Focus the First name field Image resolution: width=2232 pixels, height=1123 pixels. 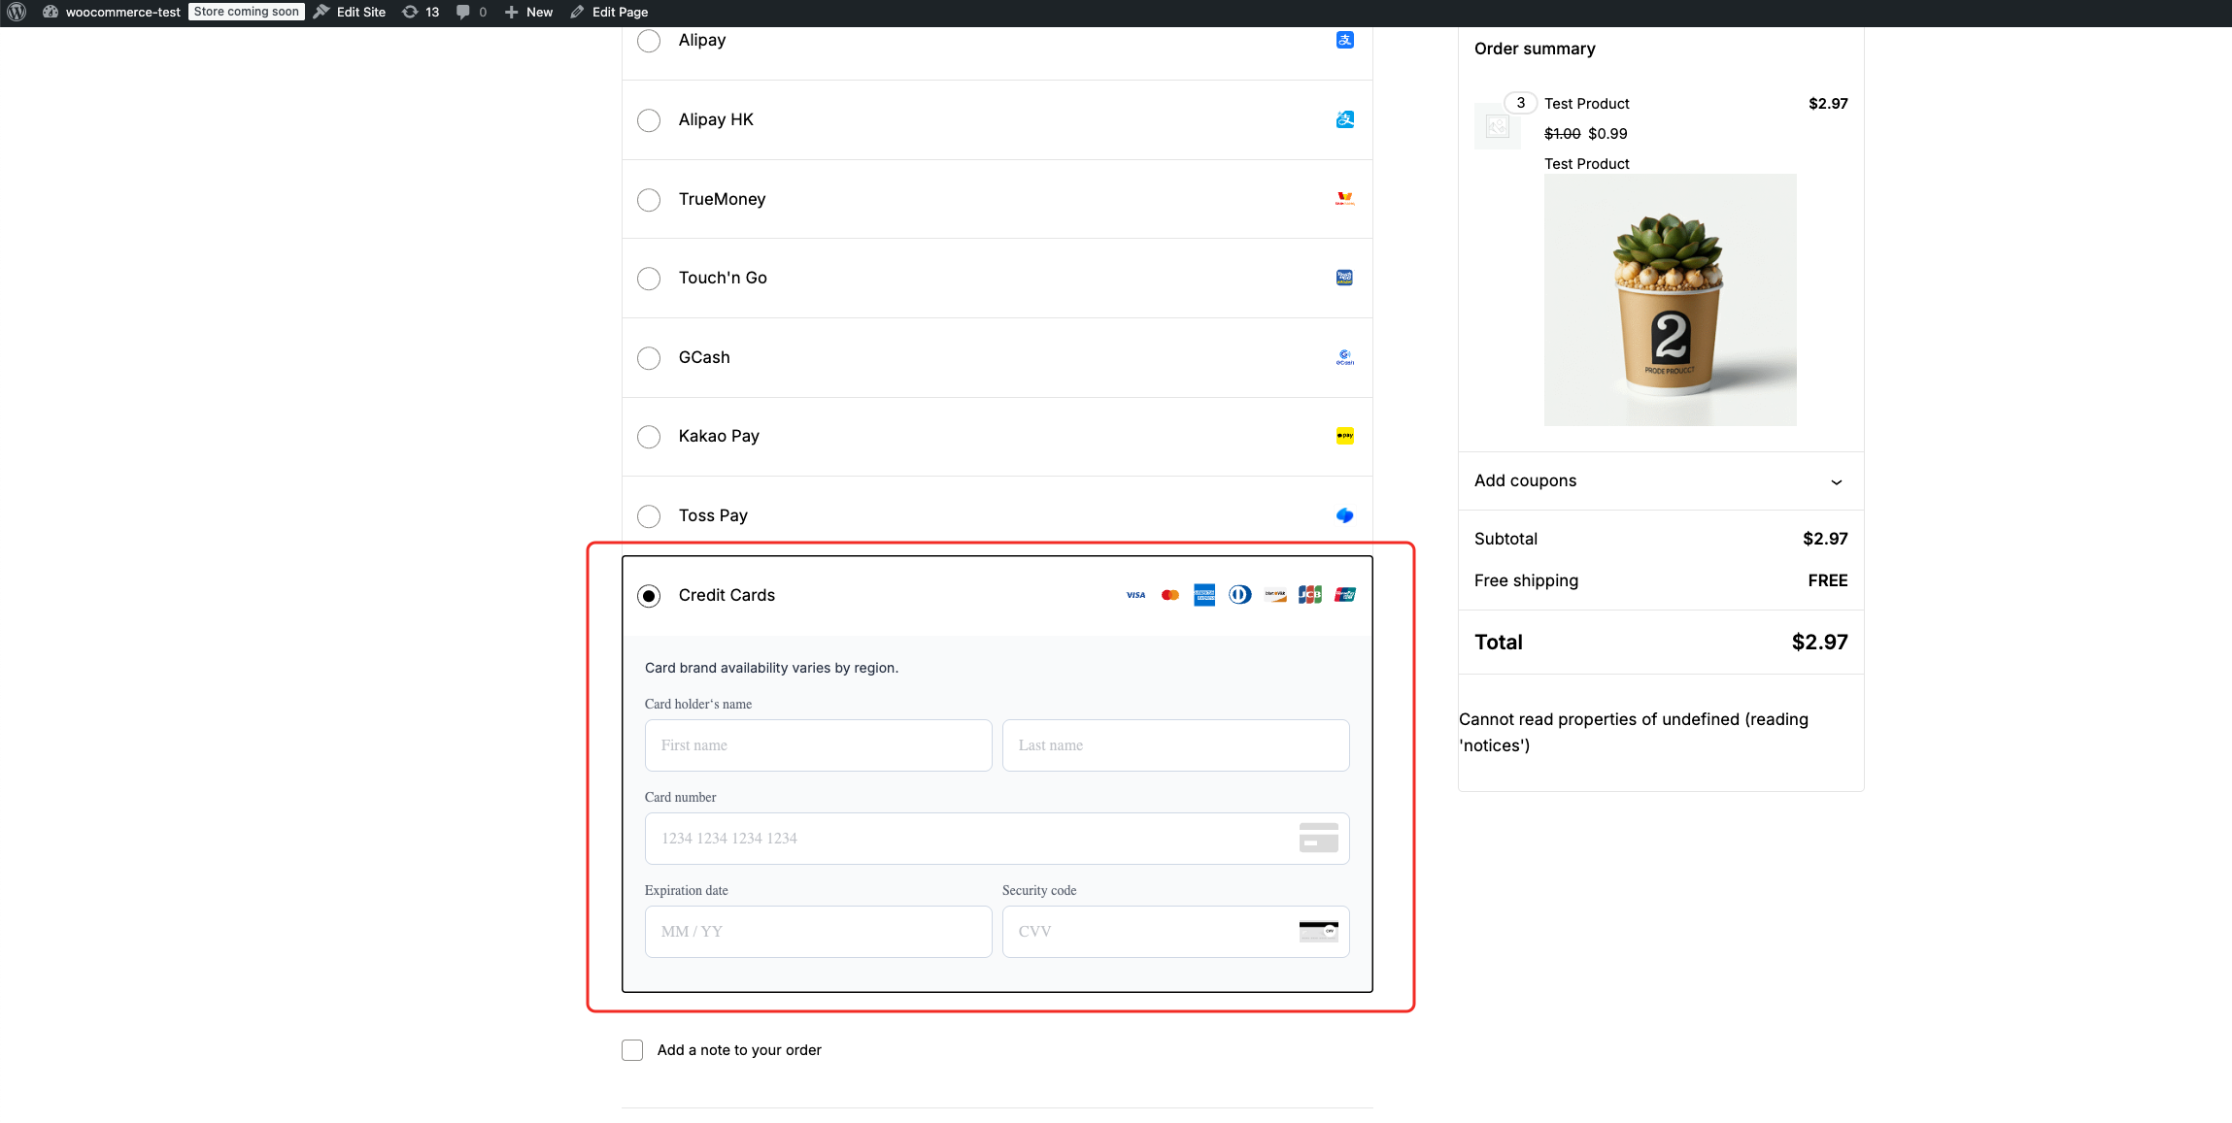819,745
